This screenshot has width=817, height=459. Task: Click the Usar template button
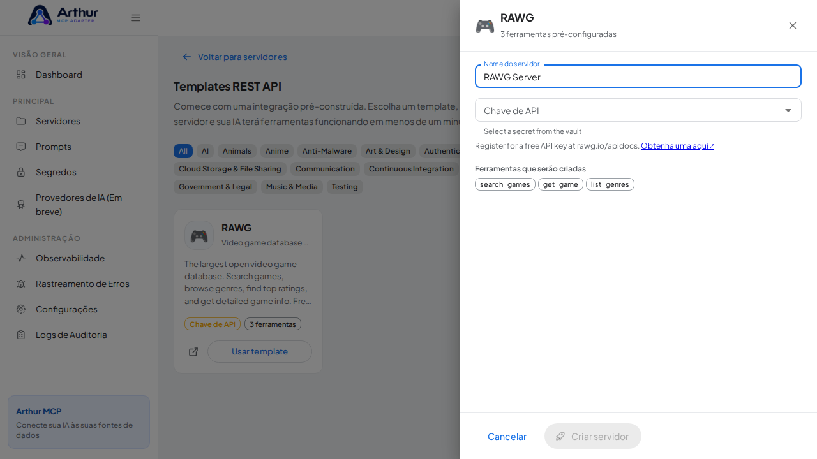pos(260,351)
